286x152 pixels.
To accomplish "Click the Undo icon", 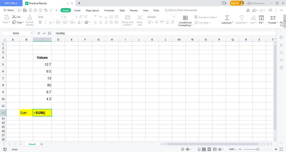I will coord(46,10).
